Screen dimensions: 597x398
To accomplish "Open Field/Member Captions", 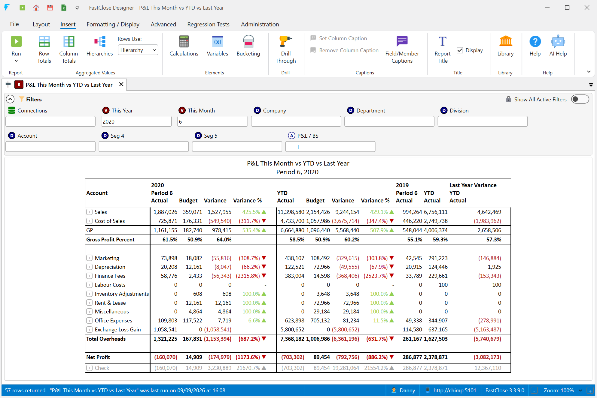I will coord(402,49).
